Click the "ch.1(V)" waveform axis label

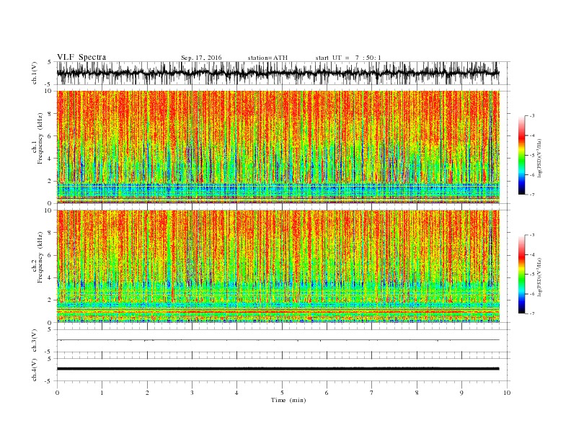[x=35, y=74]
